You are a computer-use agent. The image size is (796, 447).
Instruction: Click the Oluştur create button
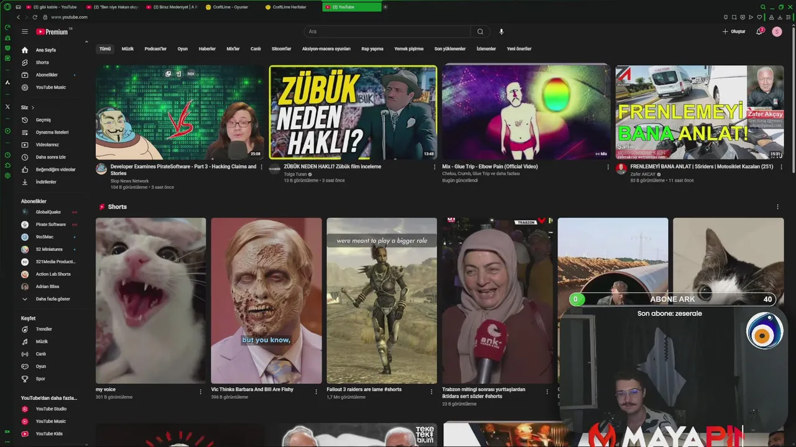click(x=734, y=32)
